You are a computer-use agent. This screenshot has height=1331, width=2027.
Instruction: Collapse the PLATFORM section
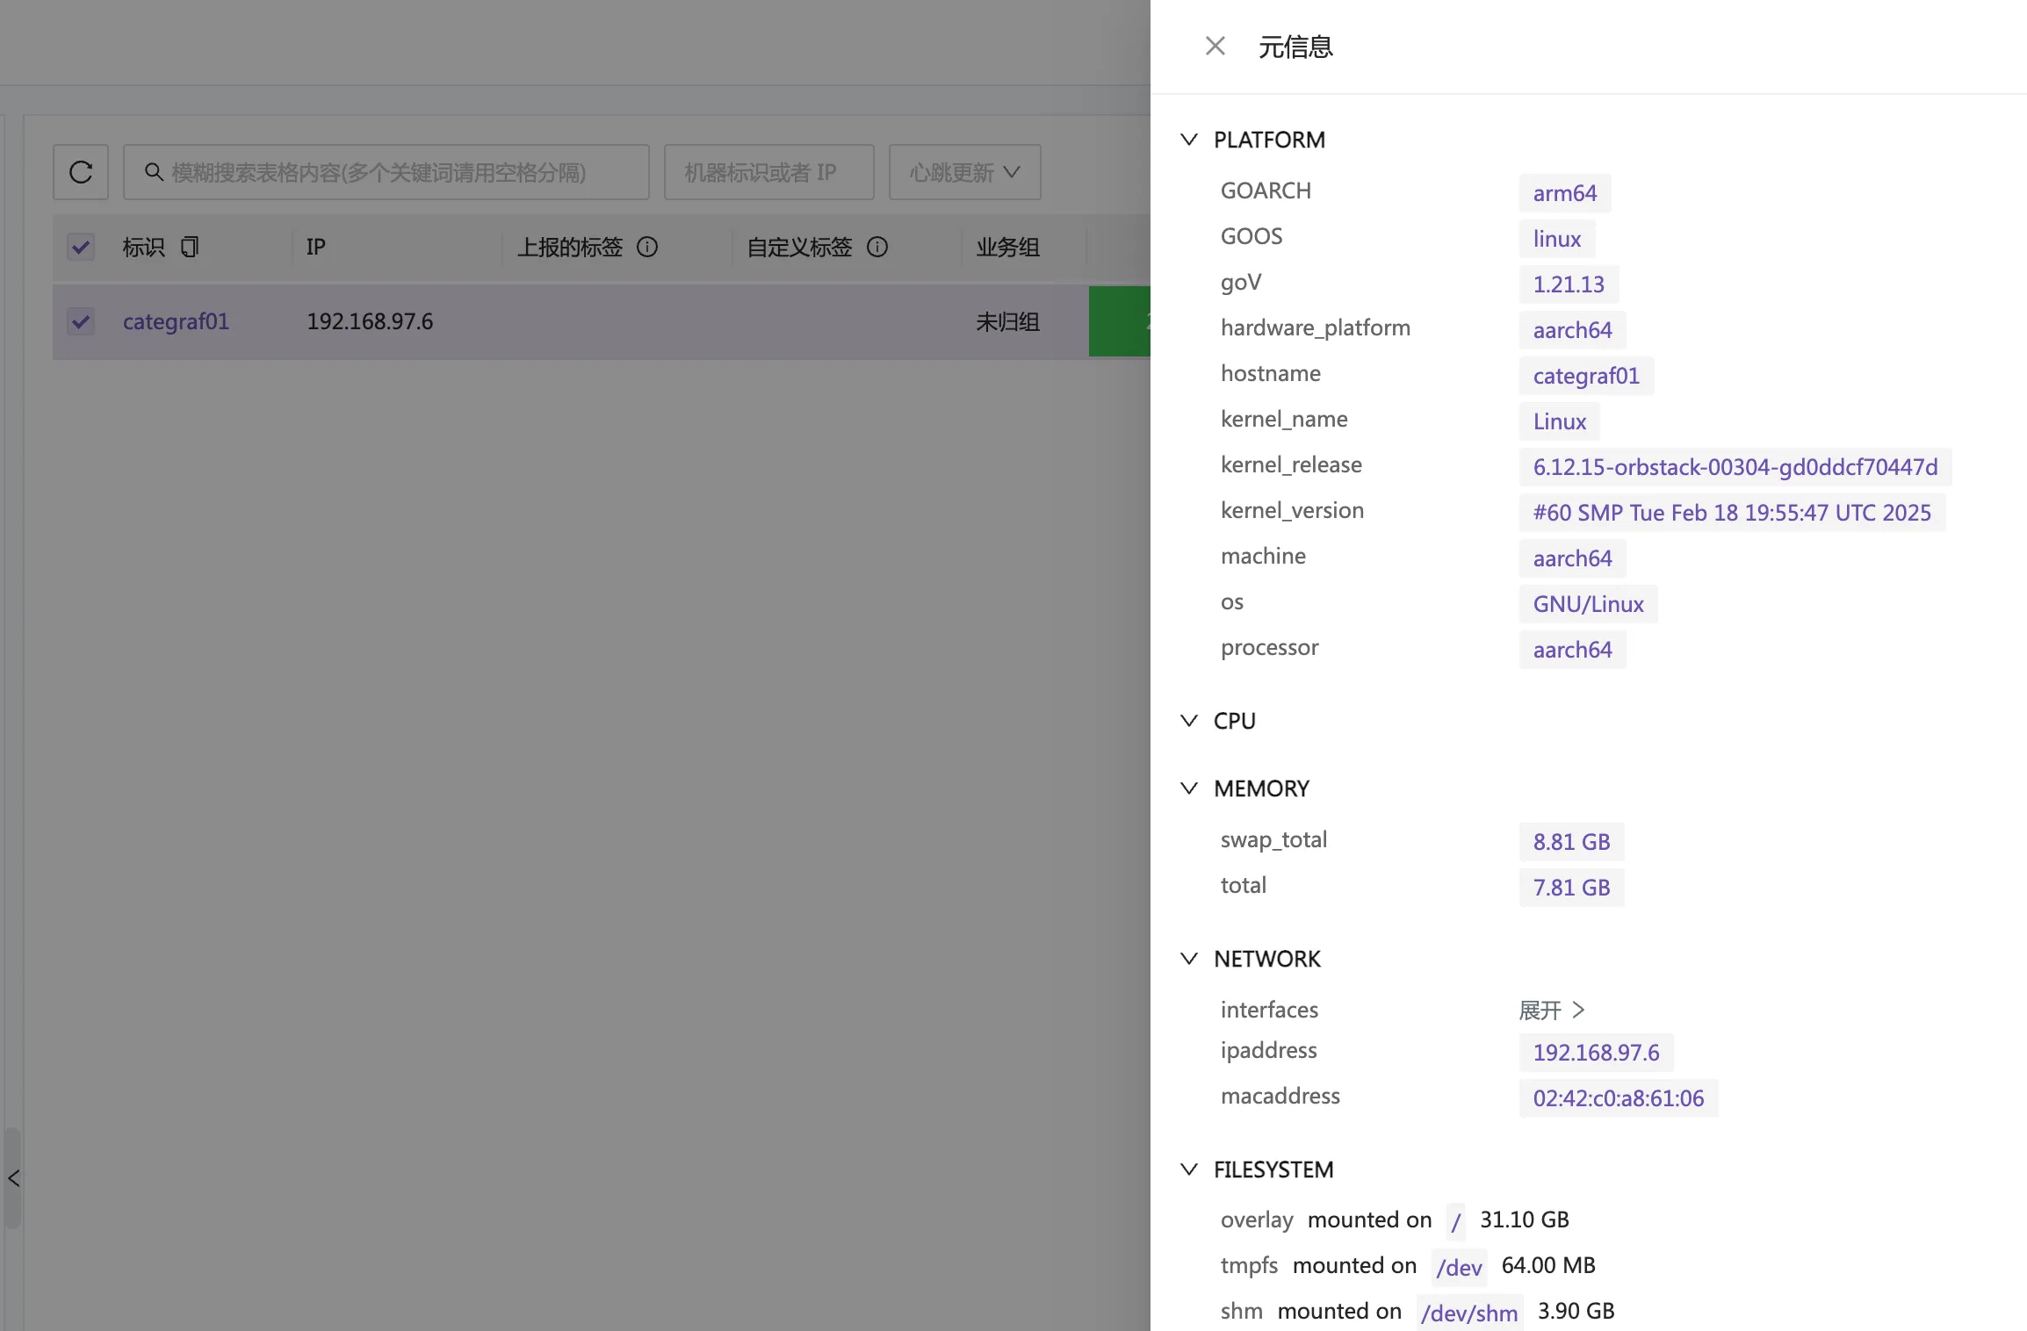[x=1189, y=140]
